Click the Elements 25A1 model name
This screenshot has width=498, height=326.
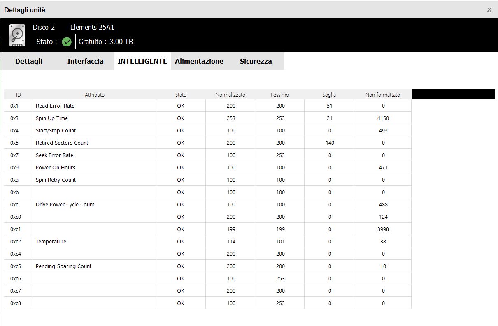pyautogui.click(x=92, y=28)
